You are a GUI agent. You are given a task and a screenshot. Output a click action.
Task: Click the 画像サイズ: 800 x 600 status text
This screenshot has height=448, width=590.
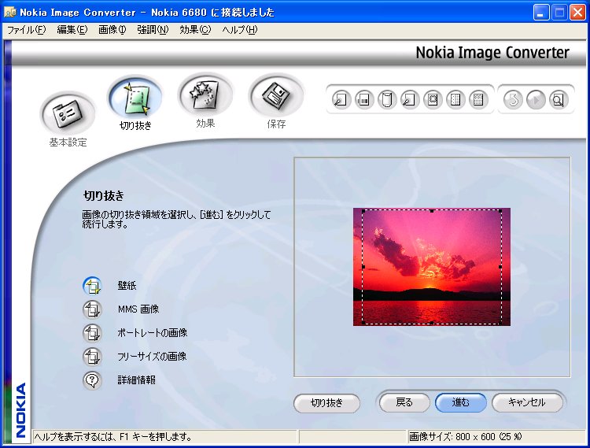[x=466, y=437]
